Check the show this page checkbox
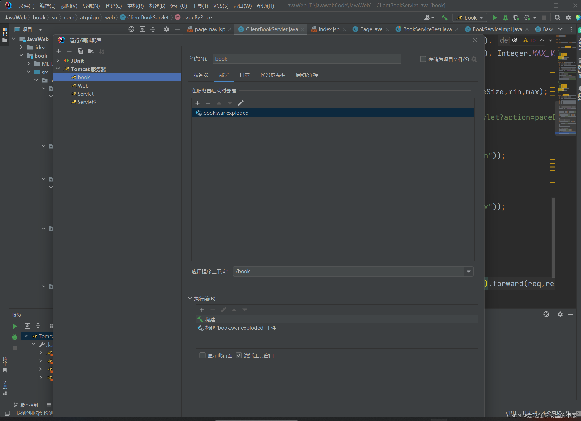 [202, 356]
